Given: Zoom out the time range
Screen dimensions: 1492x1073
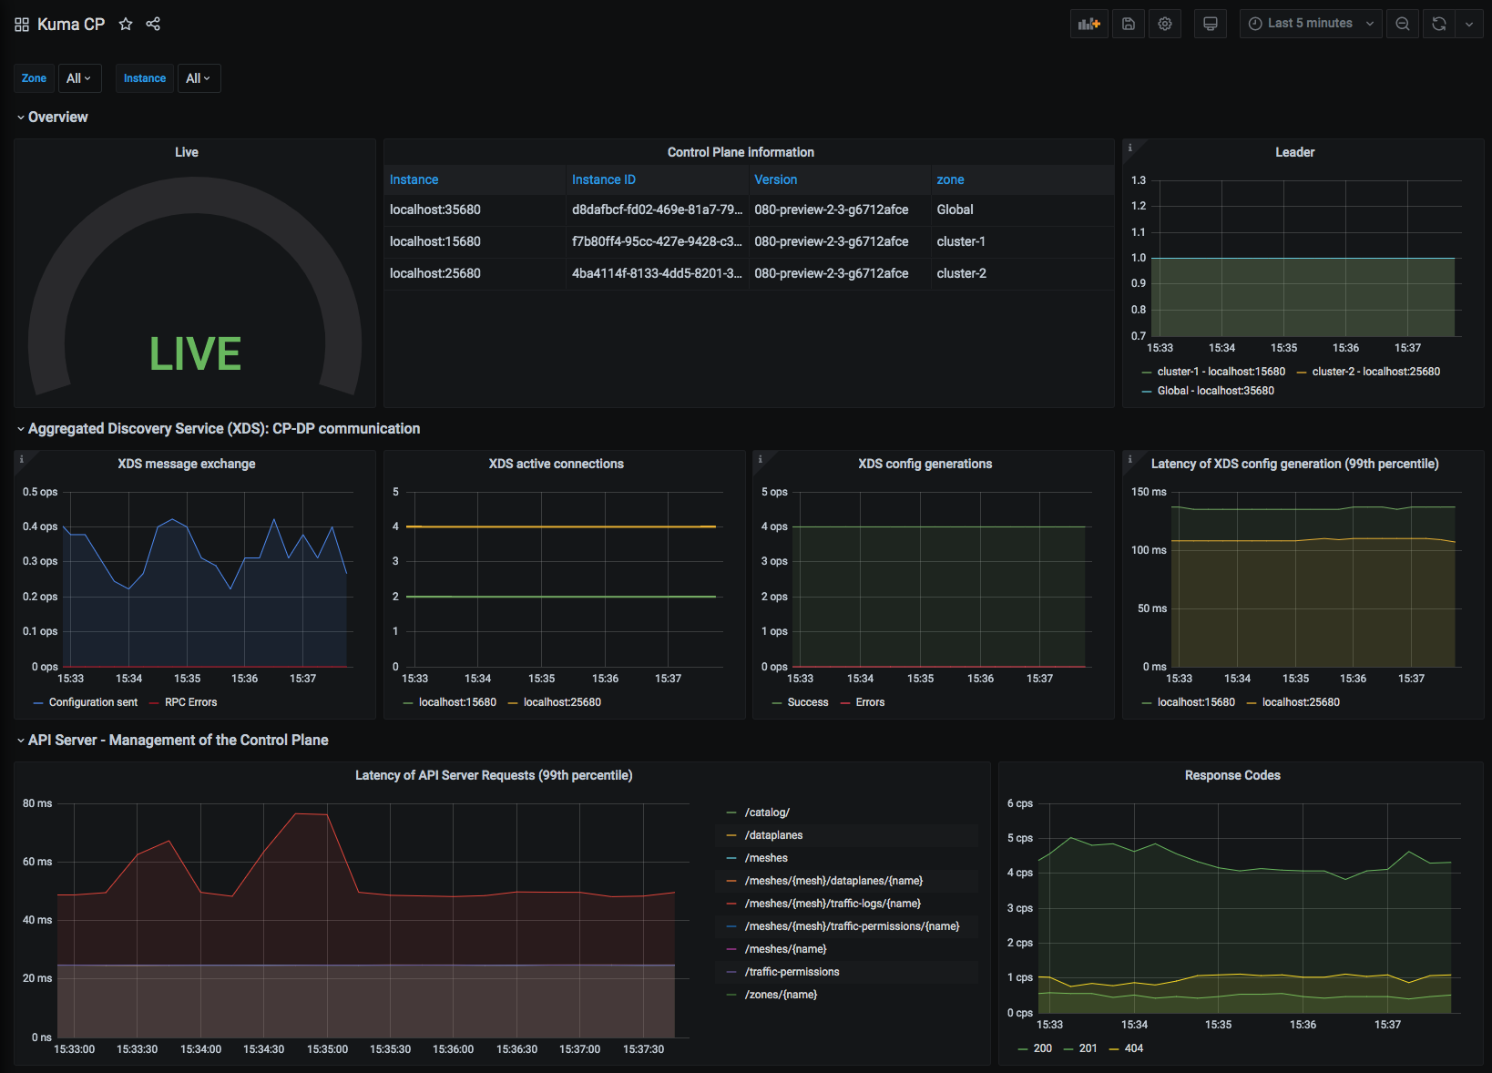Looking at the screenshot, I should (x=1402, y=23).
